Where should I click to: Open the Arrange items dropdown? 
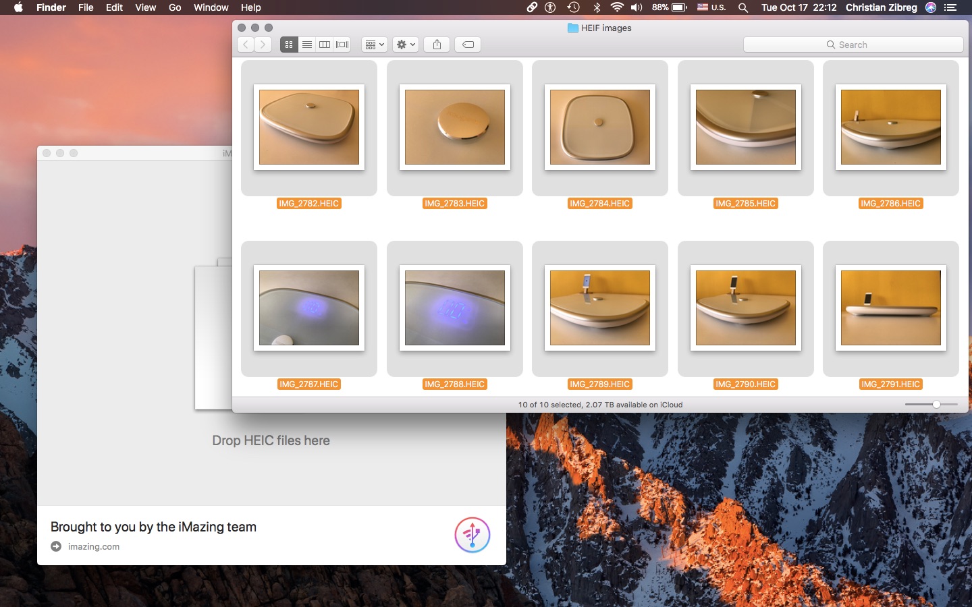tap(374, 45)
